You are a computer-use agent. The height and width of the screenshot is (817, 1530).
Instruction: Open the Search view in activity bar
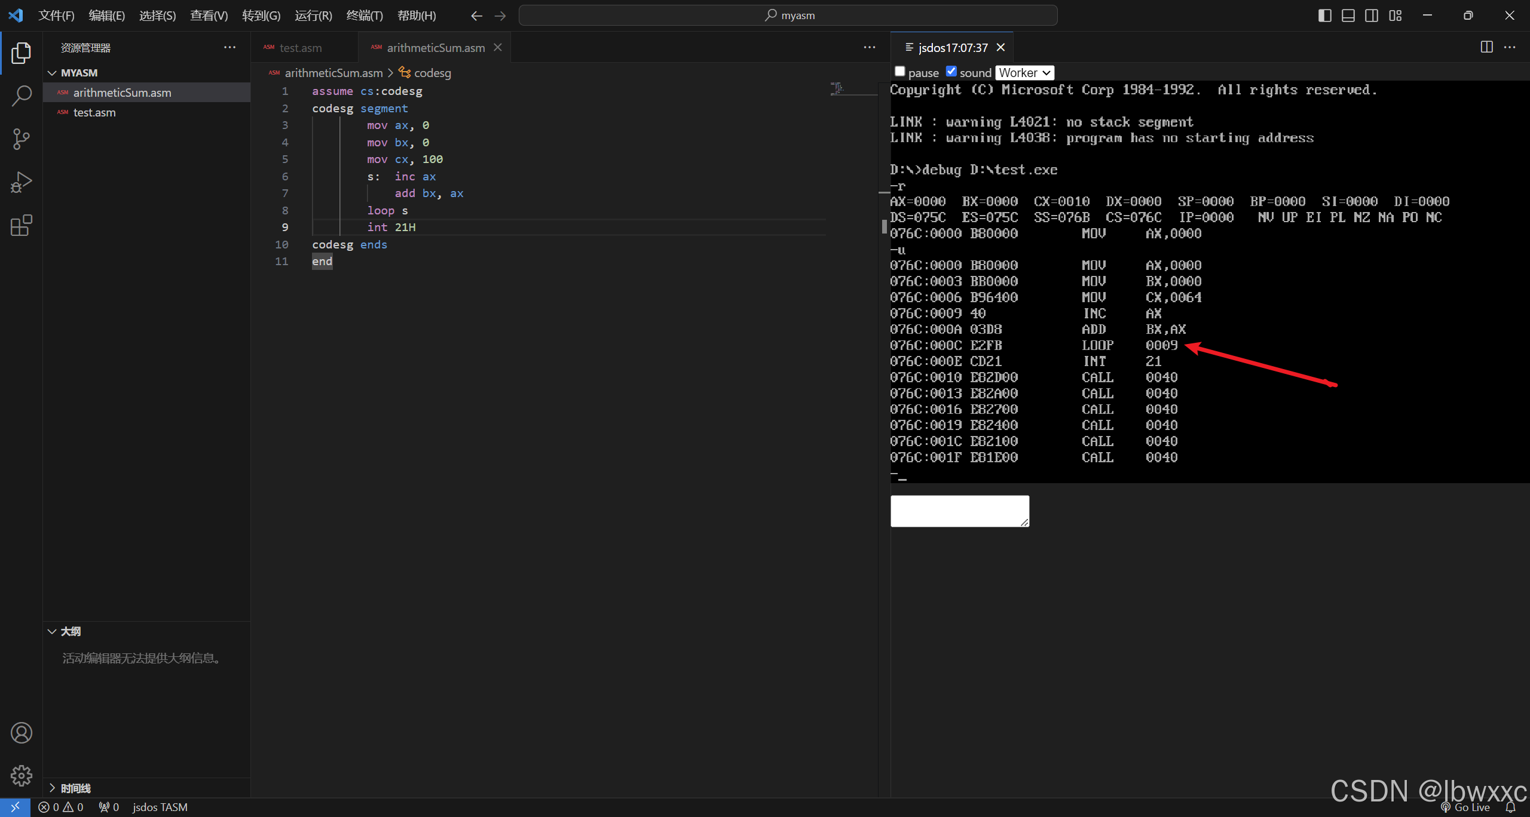pyautogui.click(x=22, y=96)
